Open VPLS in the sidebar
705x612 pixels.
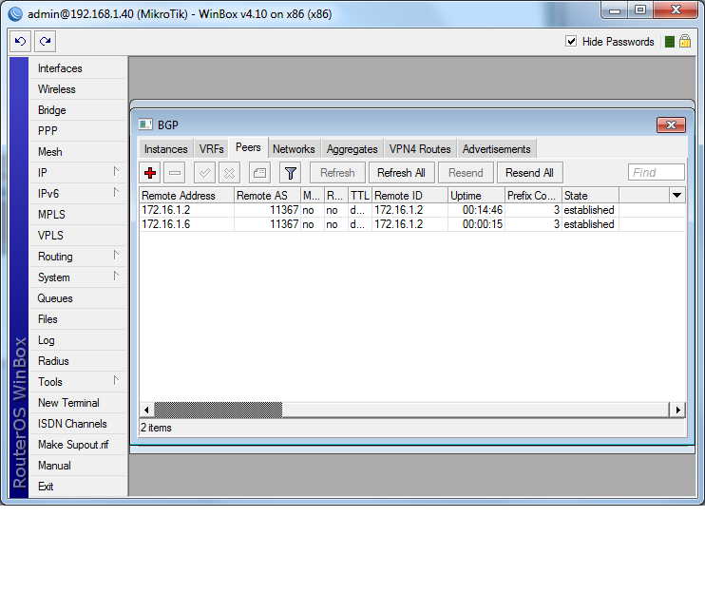50,236
